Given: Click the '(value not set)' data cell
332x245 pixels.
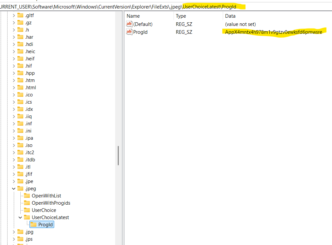Looking at the screenshot, I should (x=240, y=24).
